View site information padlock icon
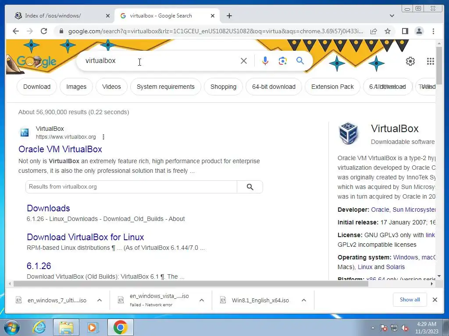This screenshot has height=336, width=449. pos(61,31)
